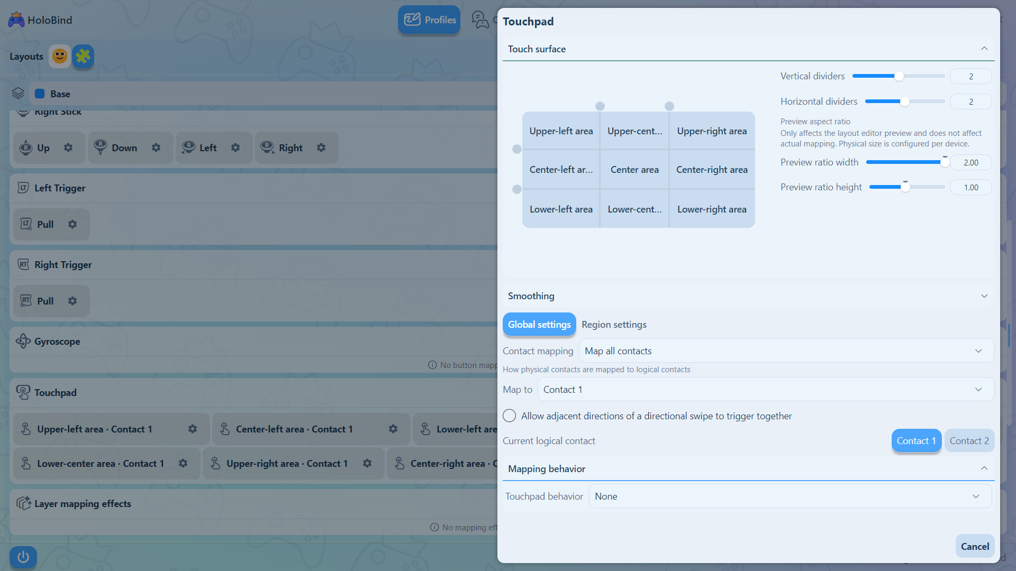Click the layers stack icon beside Base

point(18,94)
